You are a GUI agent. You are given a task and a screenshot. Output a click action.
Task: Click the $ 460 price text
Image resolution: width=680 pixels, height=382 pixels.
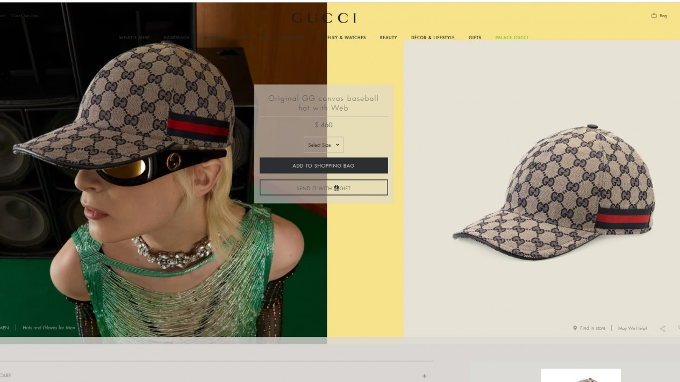(x=324, y=125)
